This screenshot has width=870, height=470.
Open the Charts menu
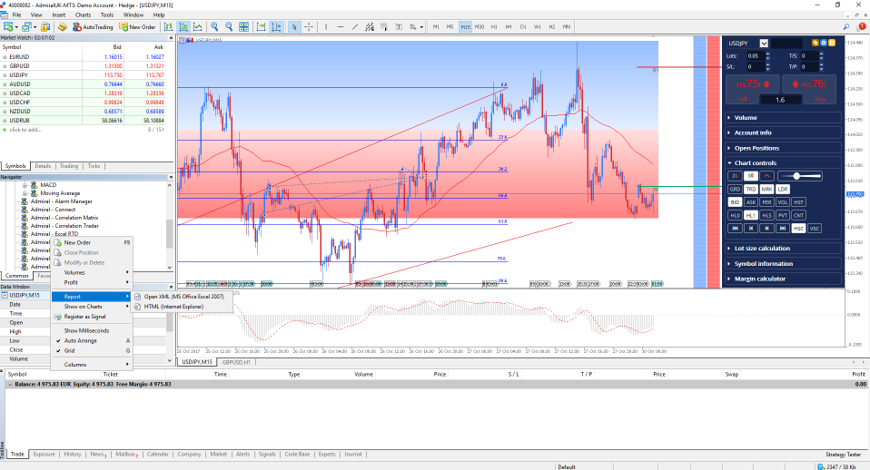[x=83, y=15]
